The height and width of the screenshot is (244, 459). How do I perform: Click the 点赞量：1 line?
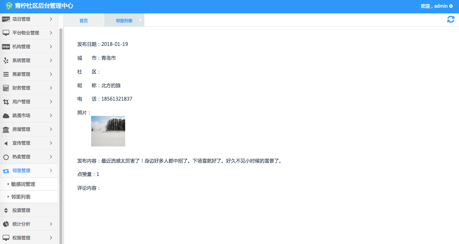click(88, 174)
